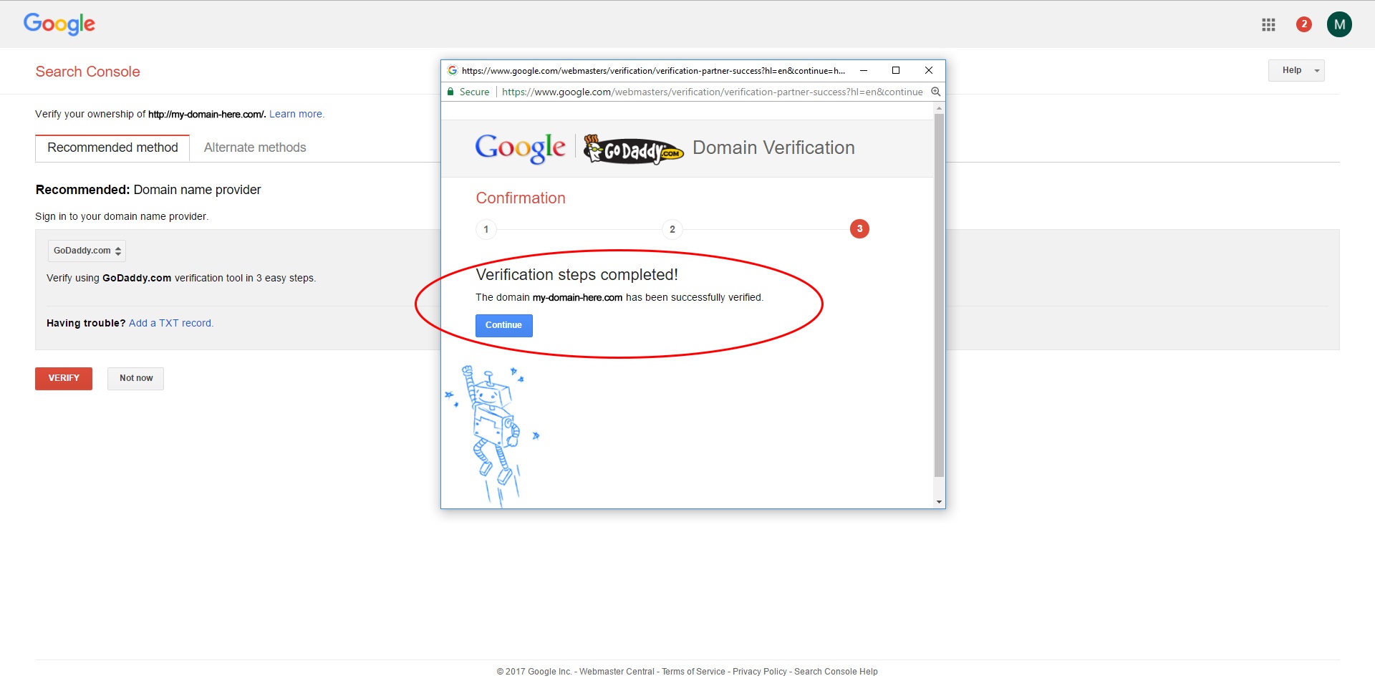Switch to the Alternate methods tab

coord(255,148)
